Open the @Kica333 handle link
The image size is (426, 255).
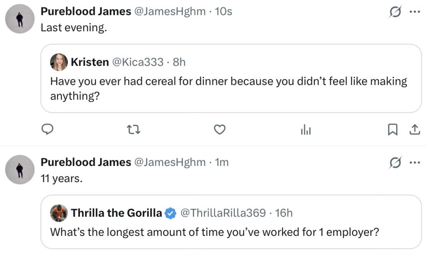coord(136,62)
